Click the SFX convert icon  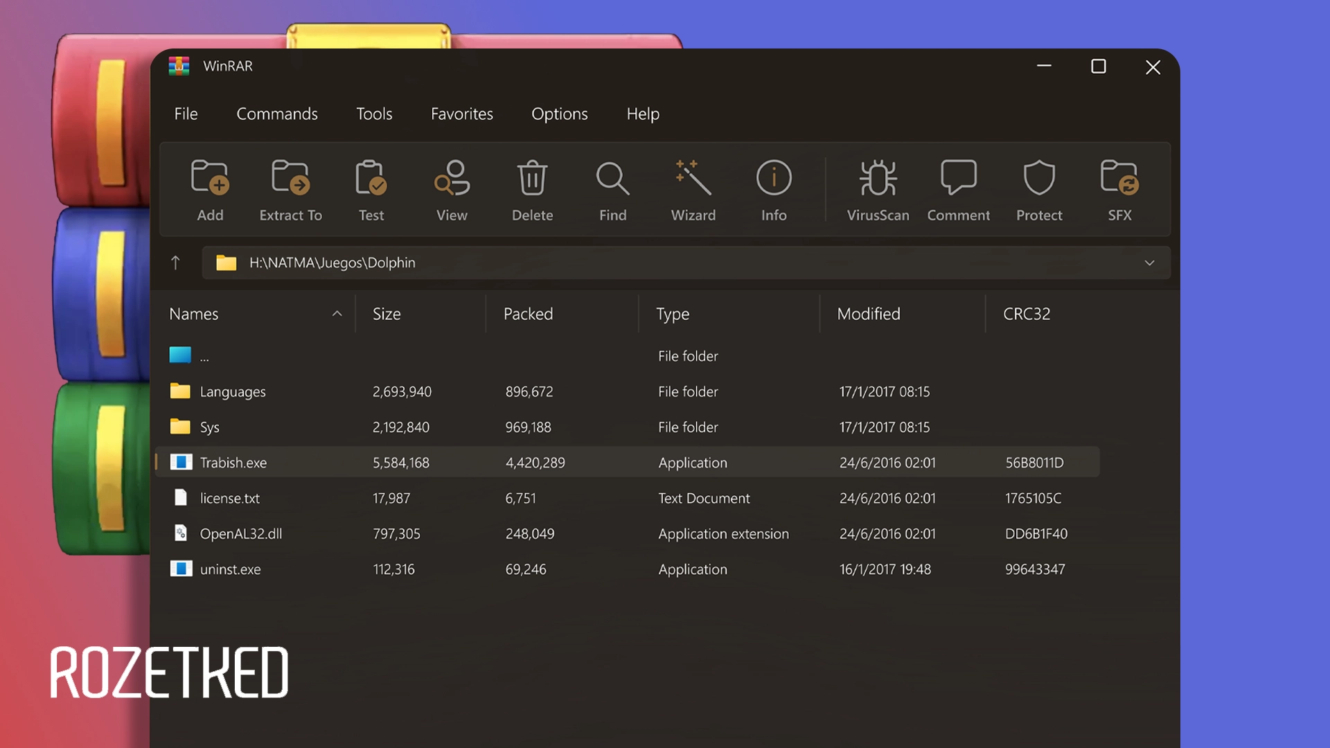point(1119,178)
